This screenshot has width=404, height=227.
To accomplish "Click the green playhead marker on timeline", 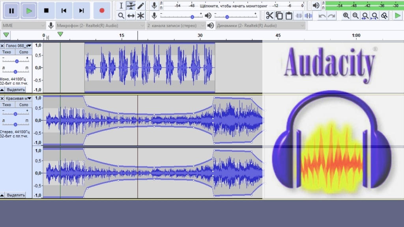I will click(x=60, y=34).
